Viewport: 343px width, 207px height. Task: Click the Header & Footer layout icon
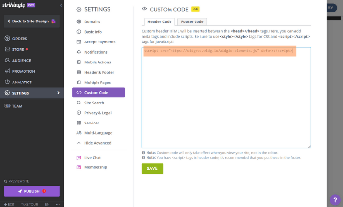(x=79, y=72)
